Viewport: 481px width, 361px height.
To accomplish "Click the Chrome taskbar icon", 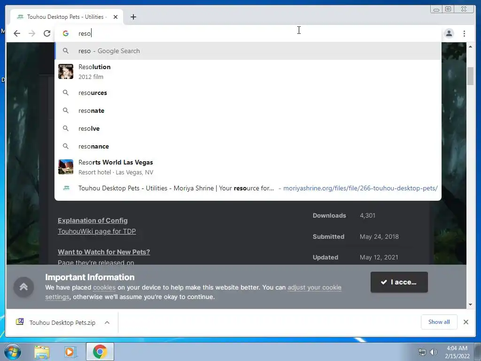I will (100, 352).
